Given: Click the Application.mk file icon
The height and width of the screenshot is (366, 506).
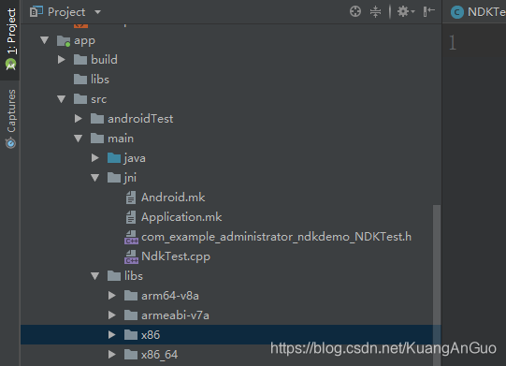Looking at the screenshot, I should 131,217.
